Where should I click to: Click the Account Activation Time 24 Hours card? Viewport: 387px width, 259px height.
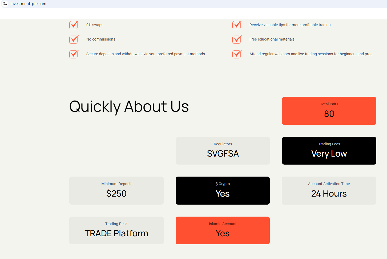[x=329, y=190]
